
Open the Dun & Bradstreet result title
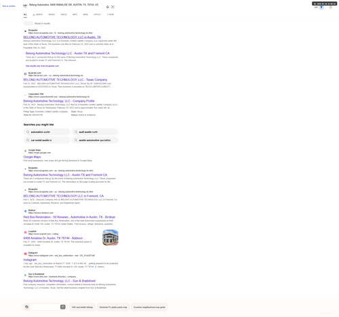pos(60,281)
